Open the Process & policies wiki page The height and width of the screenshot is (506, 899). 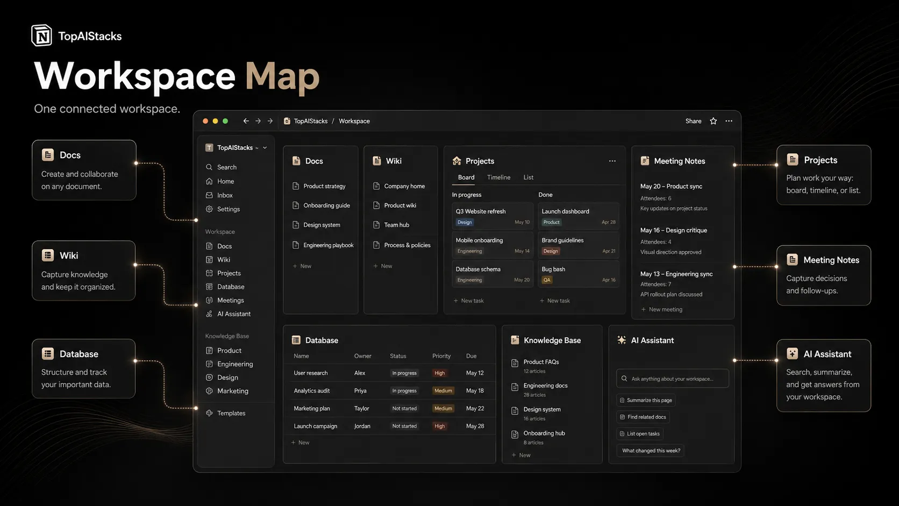(402, 245)
